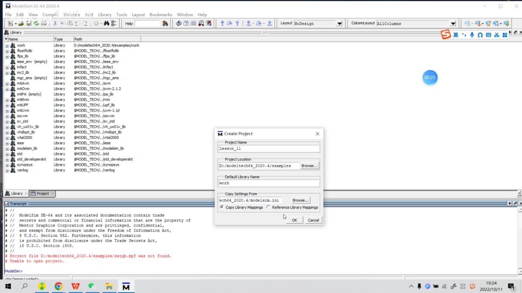The image size is (522, 293).
Task: Open the Bookmarks menu
Action: click(x=161, y=14)
